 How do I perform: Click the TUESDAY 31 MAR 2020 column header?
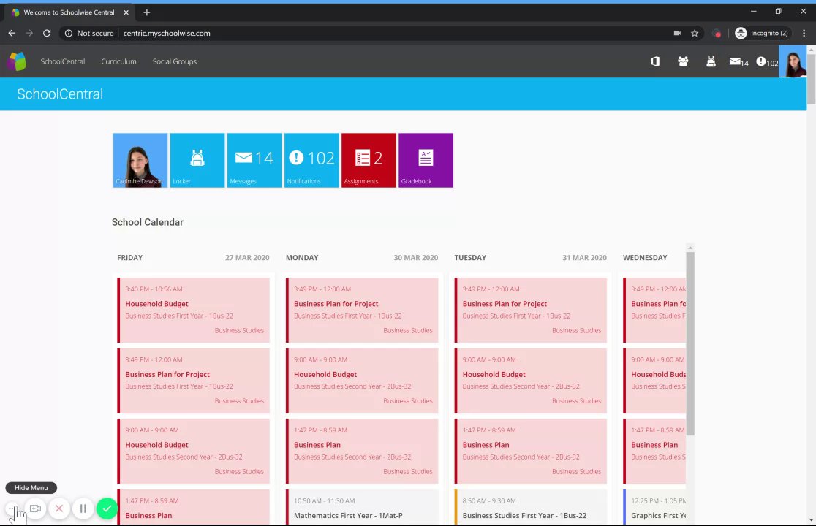530,257
